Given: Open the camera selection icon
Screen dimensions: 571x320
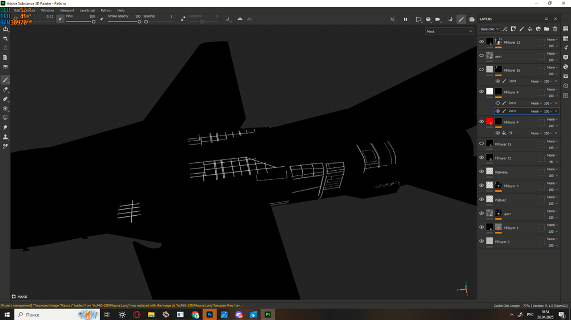Looking at the screenshot, I should pos(438,19).
